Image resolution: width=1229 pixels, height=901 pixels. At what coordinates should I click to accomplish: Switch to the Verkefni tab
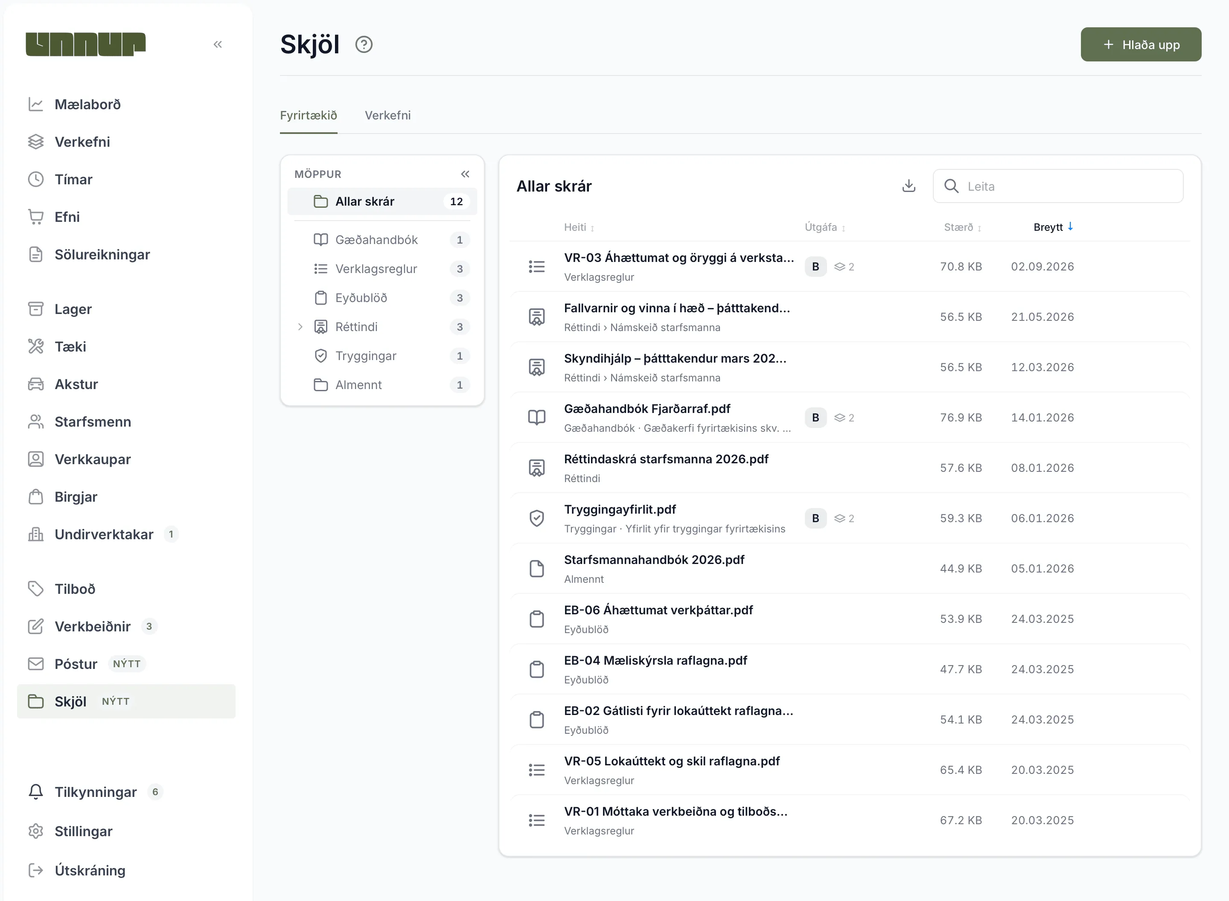point(388,115)
